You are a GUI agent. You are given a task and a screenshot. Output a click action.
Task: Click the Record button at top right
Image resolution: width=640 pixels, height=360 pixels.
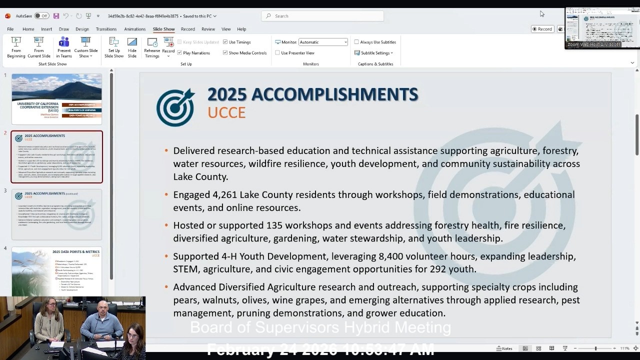pyautogui.click(x=542, y=29)
